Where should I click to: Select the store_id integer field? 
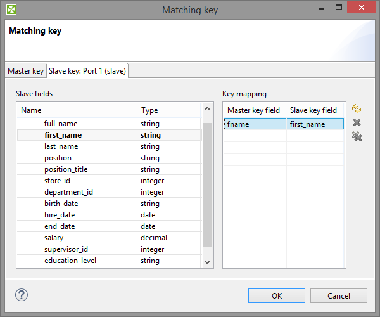coord(57,181)
